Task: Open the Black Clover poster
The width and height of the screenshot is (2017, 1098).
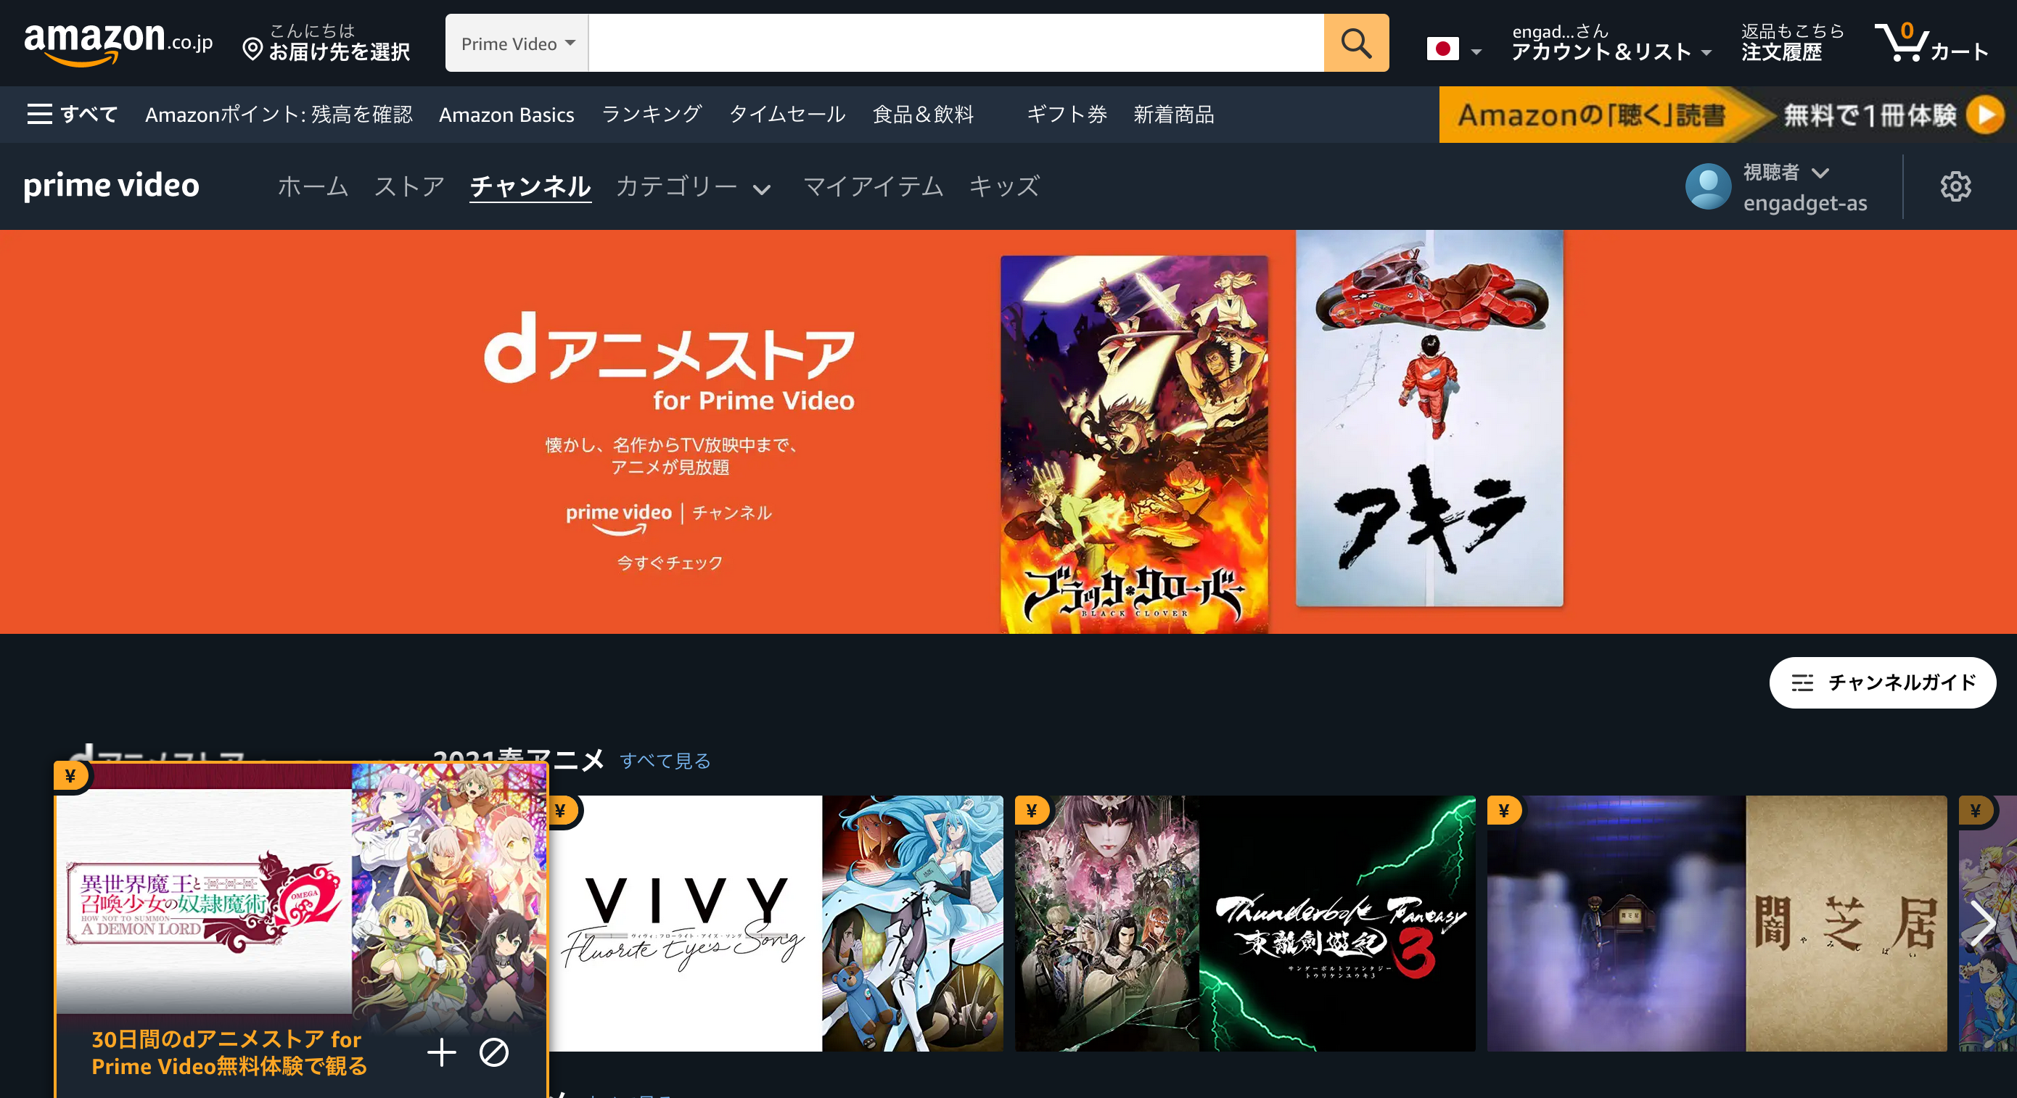Action: (x=1134, y=444)
